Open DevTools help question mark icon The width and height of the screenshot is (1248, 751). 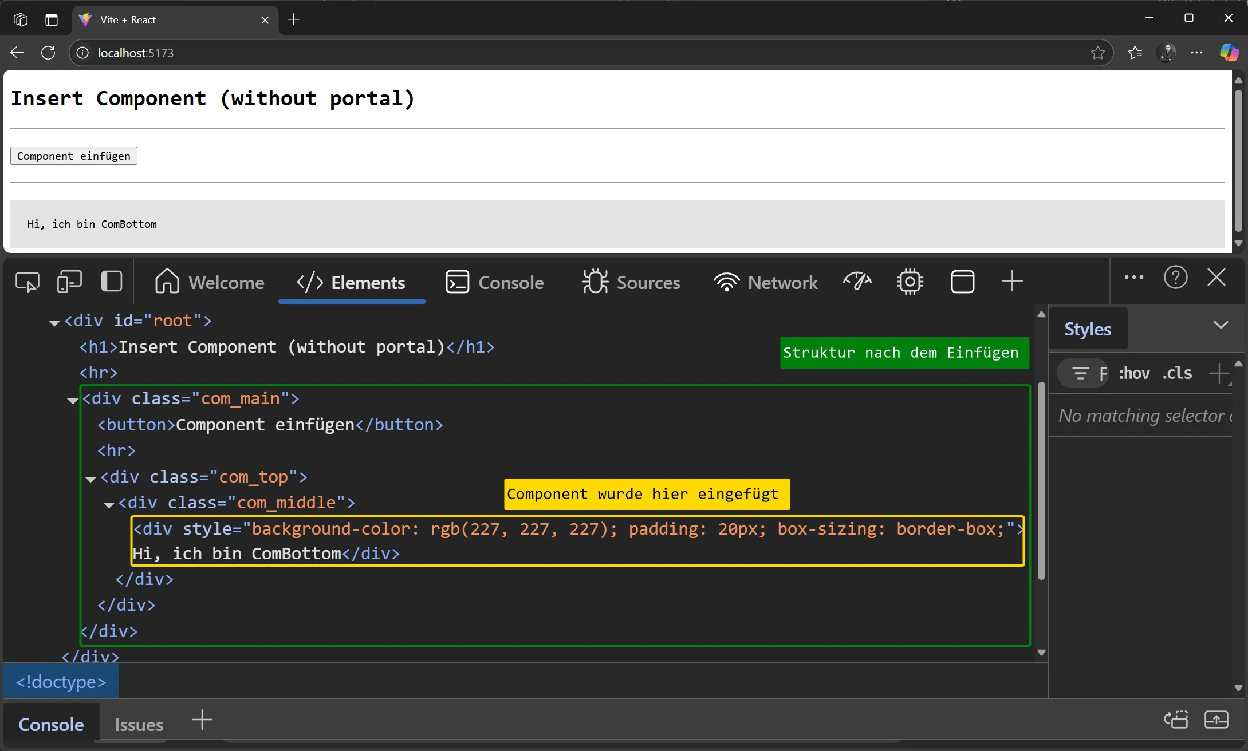click(x=1175, y=278)
